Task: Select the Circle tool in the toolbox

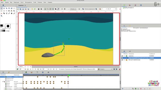Action: [14, 8]
